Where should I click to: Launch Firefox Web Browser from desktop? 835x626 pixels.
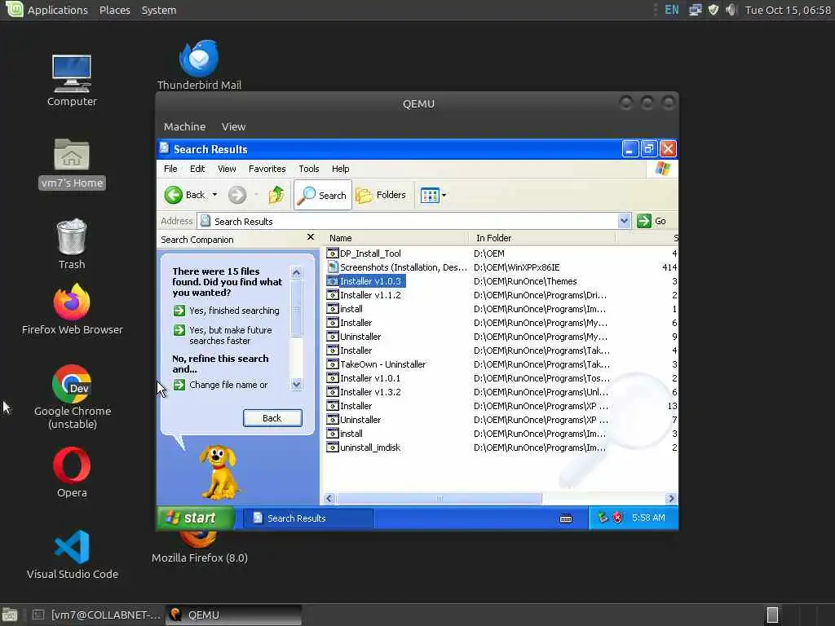click(72, 309)
